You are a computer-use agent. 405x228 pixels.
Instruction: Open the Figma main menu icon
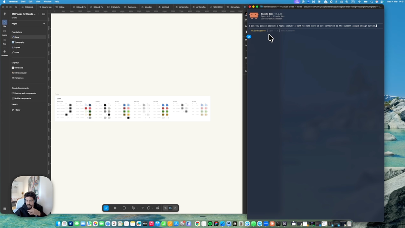click(x=4, y=14)
